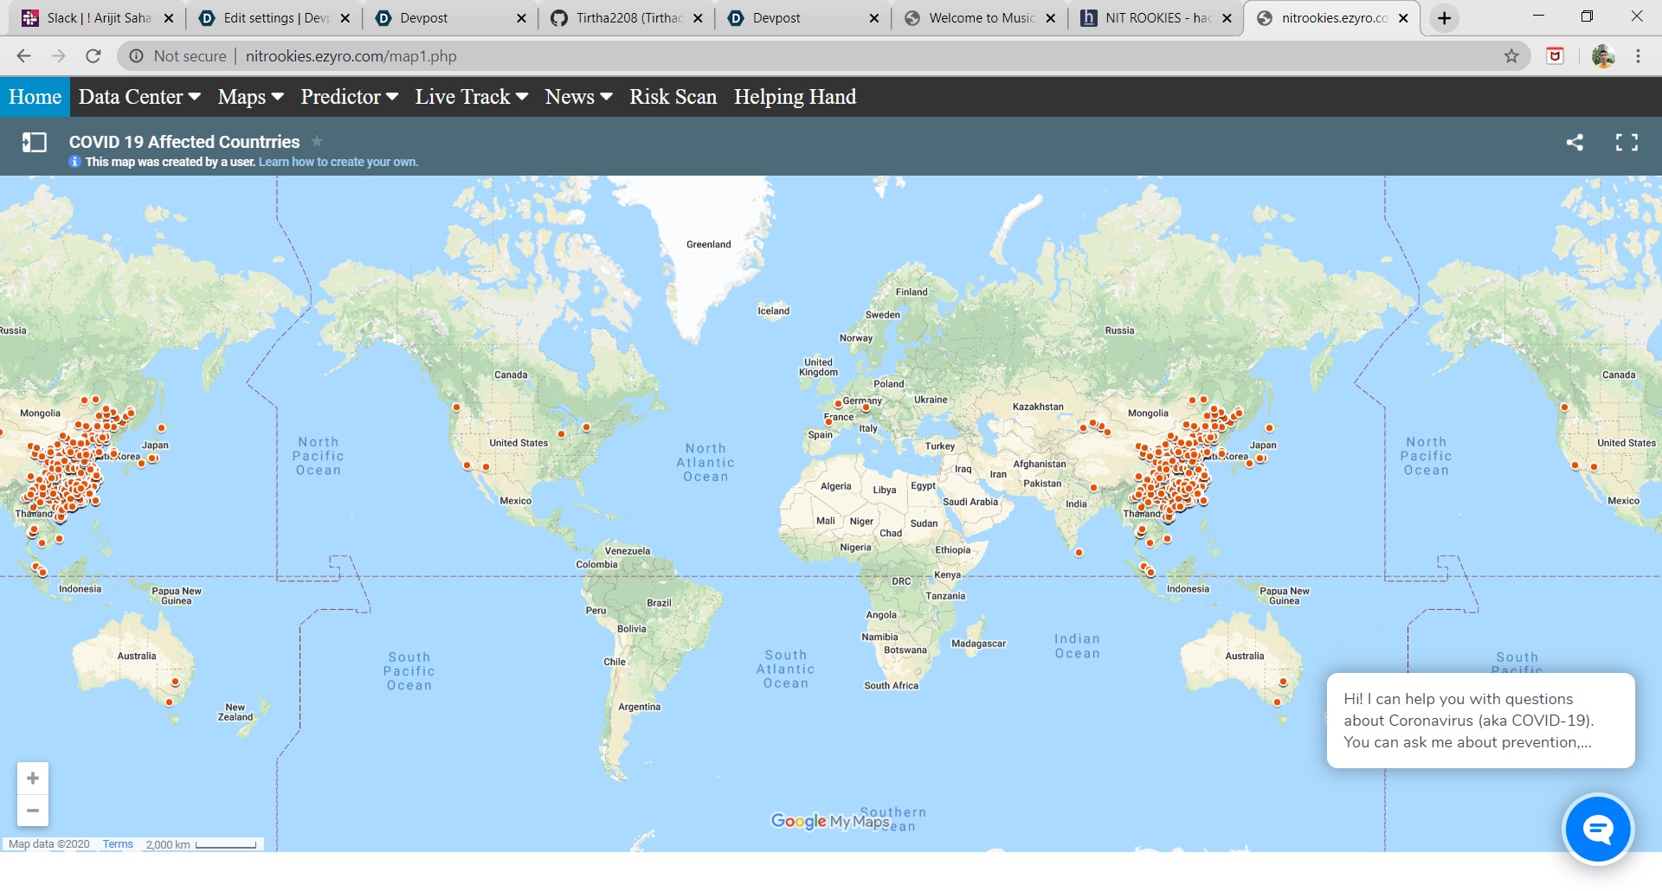The height and width of the screenshot is (891, 1662).
Task: Close the Welcome to Music tab
Action: pyautogui.click(x=1050, y=18)
